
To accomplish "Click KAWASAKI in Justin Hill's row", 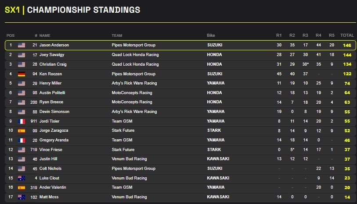I will [x=217, y=159].
